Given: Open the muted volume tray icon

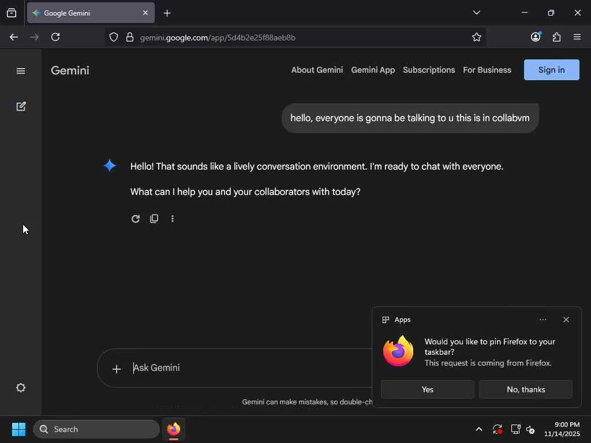Looking at the screenshot, I should pos(531,429).
